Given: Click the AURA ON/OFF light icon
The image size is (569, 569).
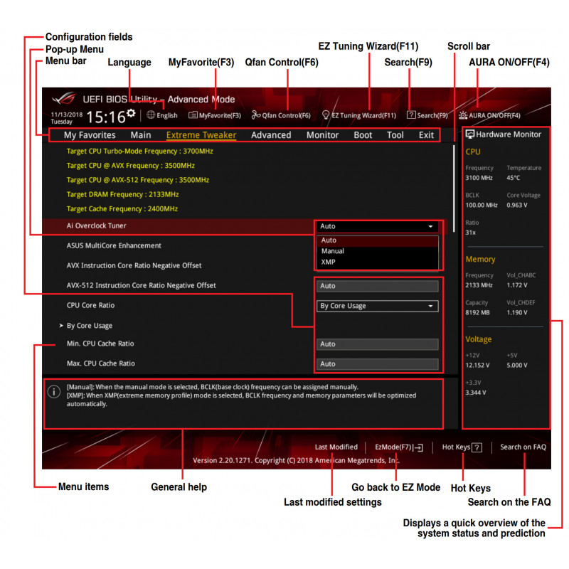Looking at the screenshot, I should (463, 115).
